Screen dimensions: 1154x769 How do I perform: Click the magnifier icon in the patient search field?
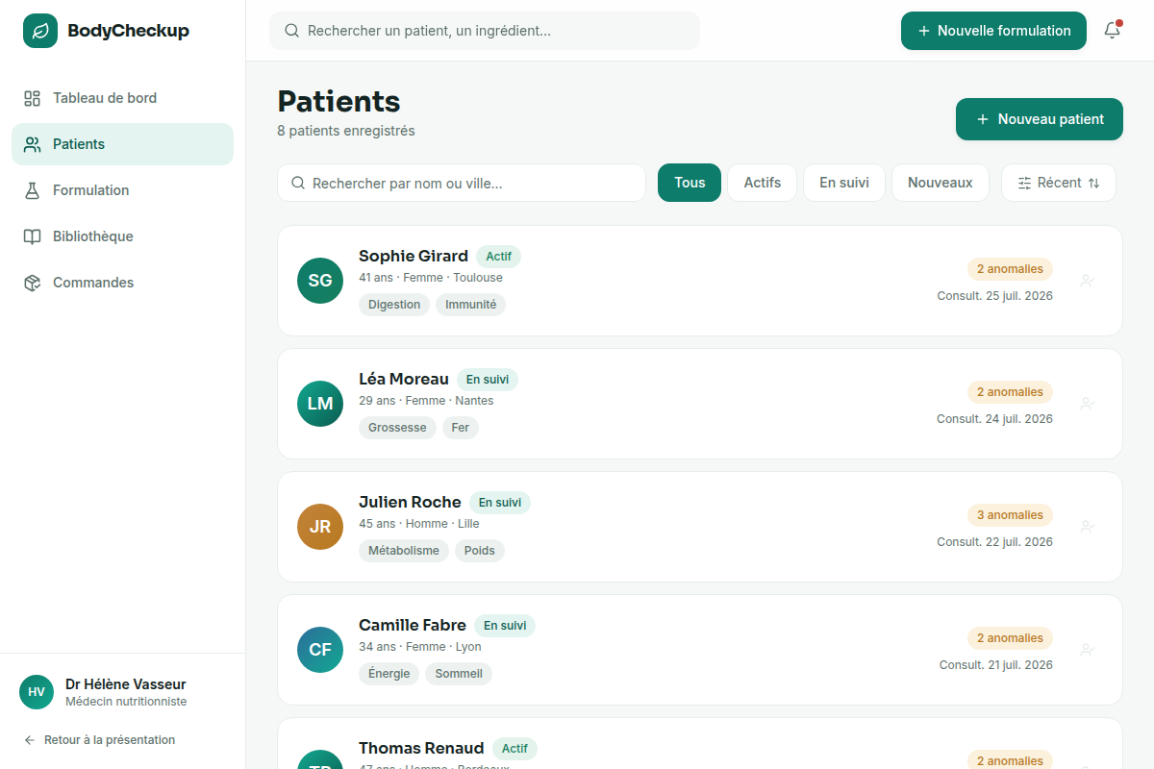tap(298, 183)
